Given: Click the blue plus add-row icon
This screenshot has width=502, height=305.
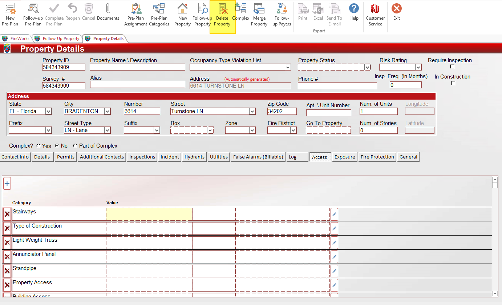Looking at the screenshot, I should tap(7, 184).
